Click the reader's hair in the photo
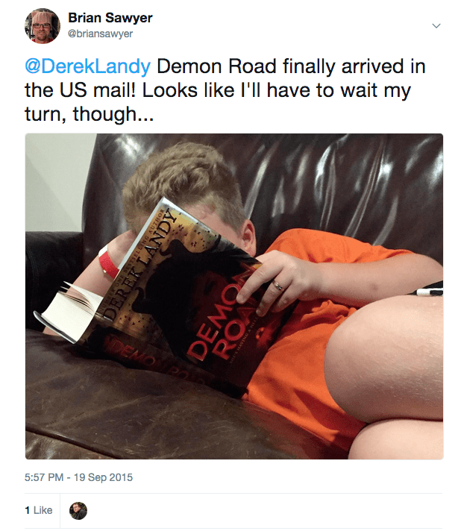464x531 pixels. point(183,180)
